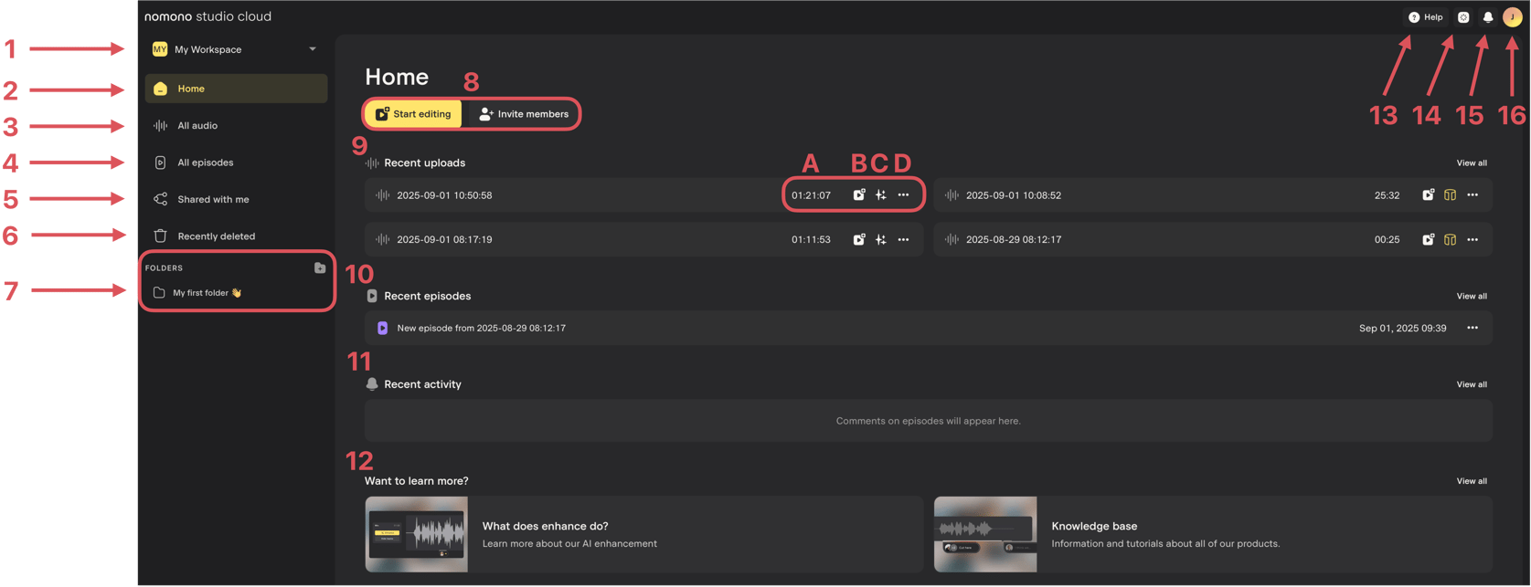This screenshot has height=587, width=1531.
Task: Open the My Workspace switcher dropdown
Action: 236,49
